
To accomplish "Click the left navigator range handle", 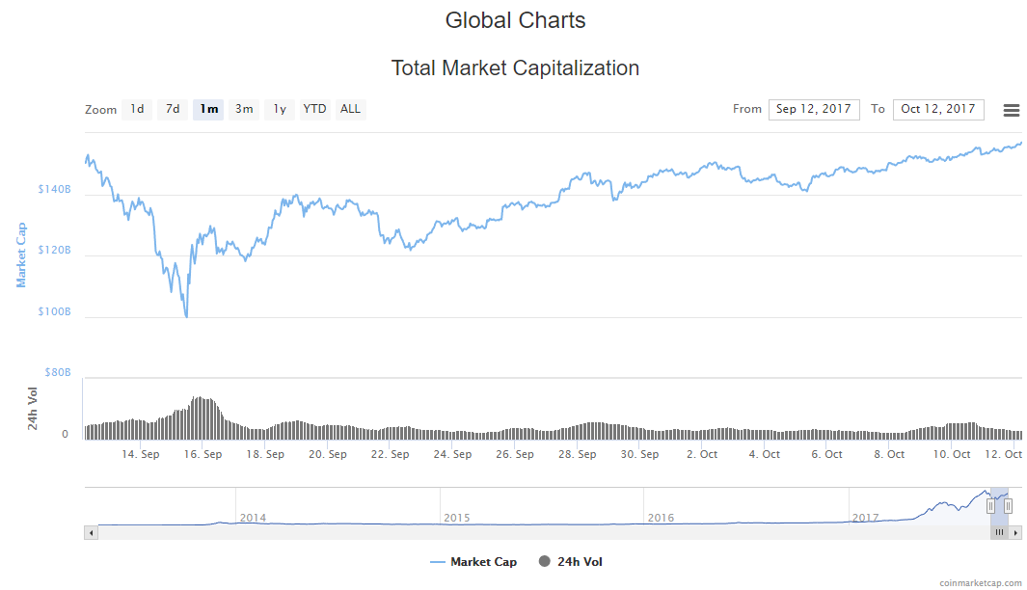I will (x=989, y=506).
